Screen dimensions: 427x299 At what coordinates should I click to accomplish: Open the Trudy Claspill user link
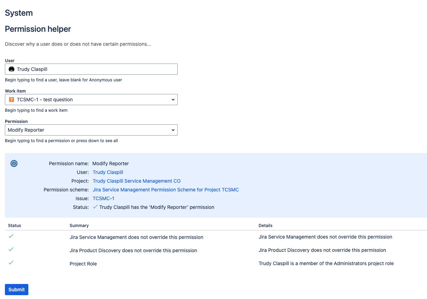tap(108, 172)
